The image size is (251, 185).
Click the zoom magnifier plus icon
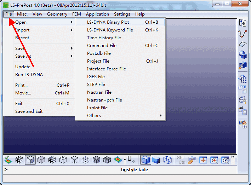pos(214,160)
